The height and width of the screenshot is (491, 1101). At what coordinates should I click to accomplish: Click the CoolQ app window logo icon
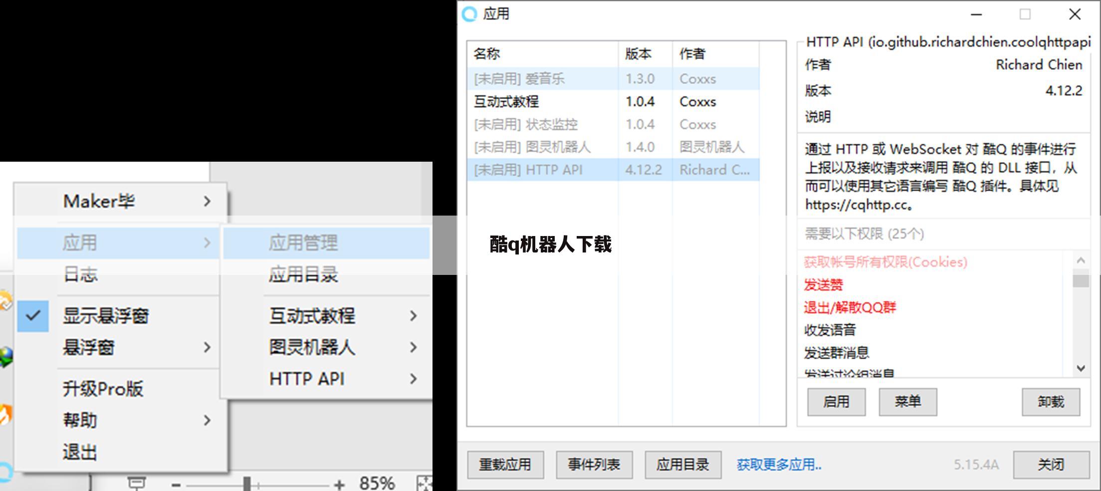469,14
